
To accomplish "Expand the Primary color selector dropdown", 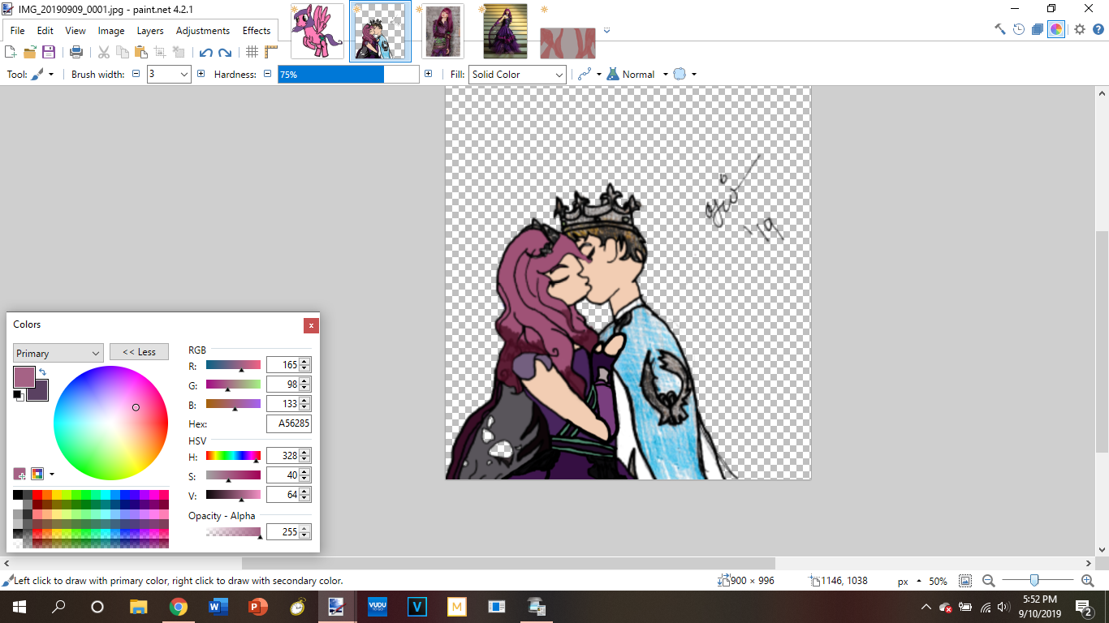I will point(58,353).
